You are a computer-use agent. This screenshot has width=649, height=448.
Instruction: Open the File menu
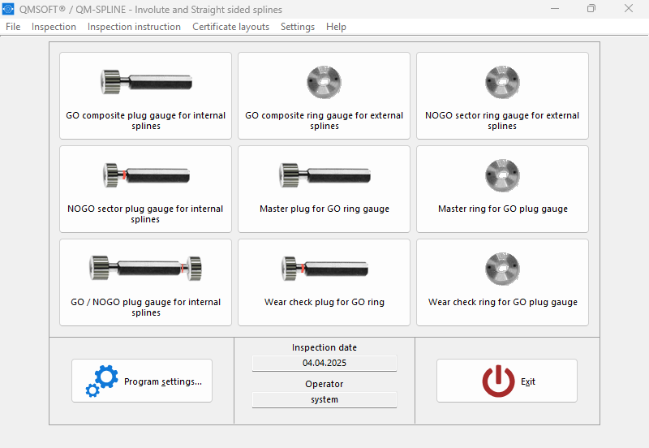click(x=13, y=27)
